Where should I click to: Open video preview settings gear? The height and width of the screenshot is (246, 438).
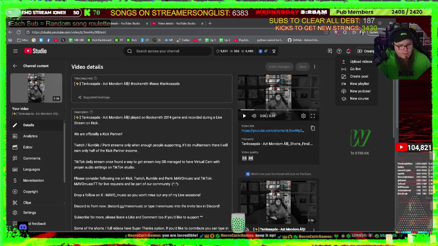point(304,116)
